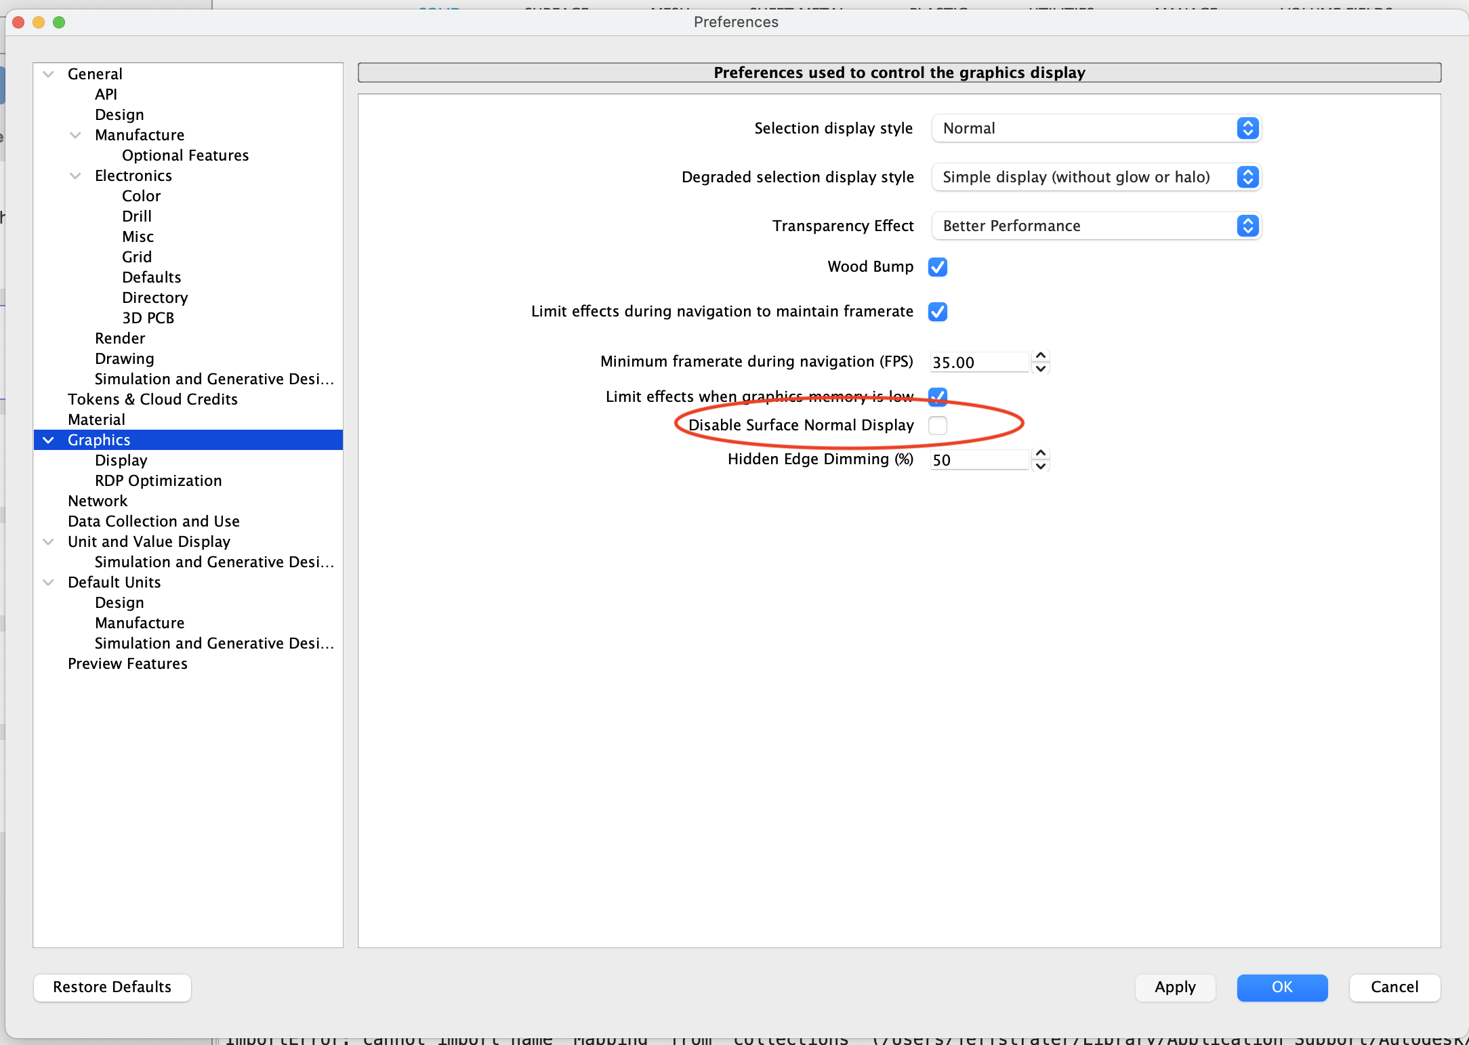Collapse the Electronics section chevron
1469x1045 pixels.
click(75, 176)
